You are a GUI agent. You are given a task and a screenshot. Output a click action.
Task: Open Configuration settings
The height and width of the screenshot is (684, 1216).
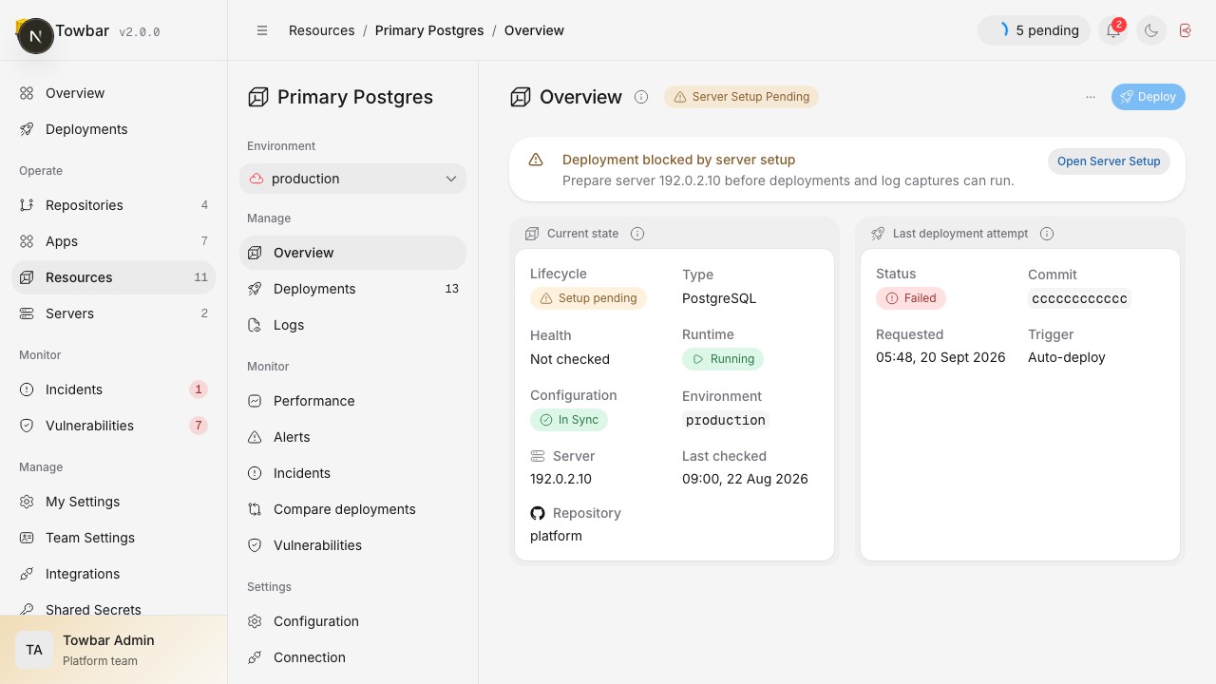(353, 621)
